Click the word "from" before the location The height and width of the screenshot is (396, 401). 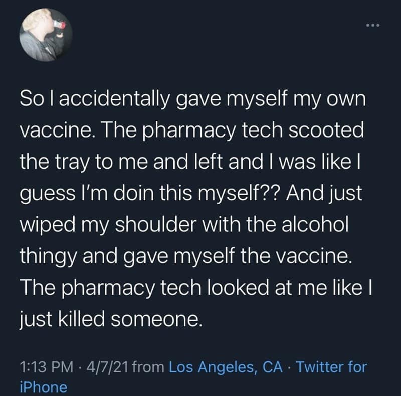point(149,367)
